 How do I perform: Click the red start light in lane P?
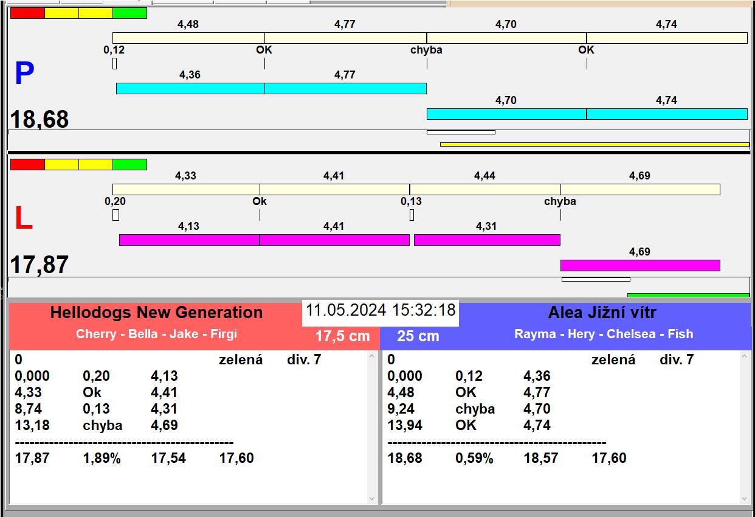point(27,13)
